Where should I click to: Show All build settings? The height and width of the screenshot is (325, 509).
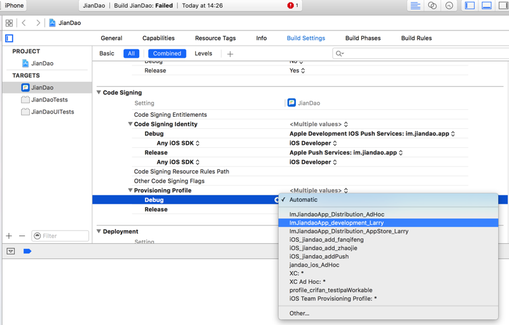[x=131, y=53]
